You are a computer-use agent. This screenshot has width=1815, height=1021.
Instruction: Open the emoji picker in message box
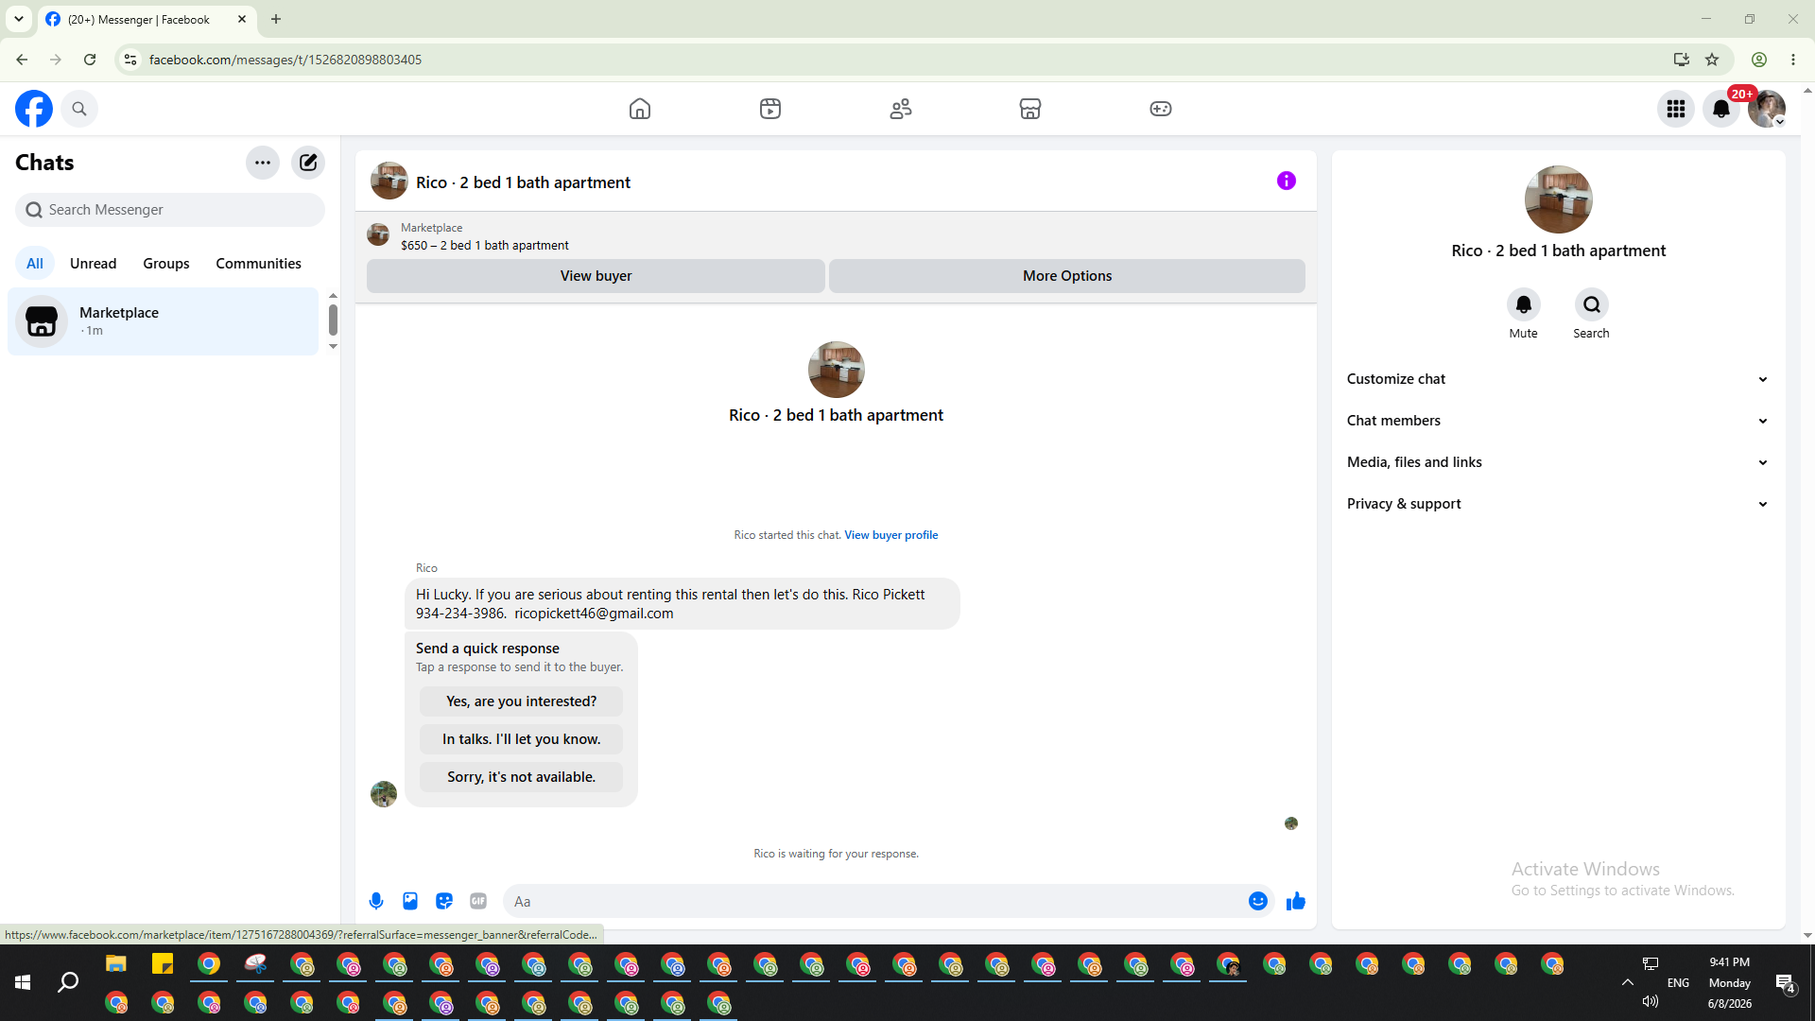click(x=1258, y=902)
